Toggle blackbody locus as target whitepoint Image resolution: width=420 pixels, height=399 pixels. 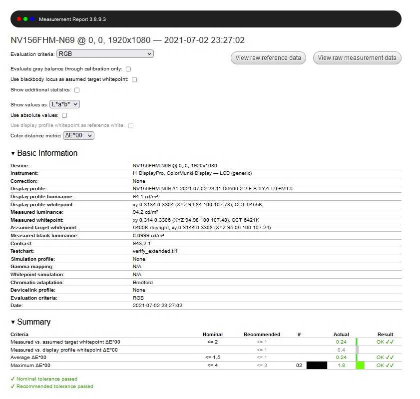tap(134, 79)
